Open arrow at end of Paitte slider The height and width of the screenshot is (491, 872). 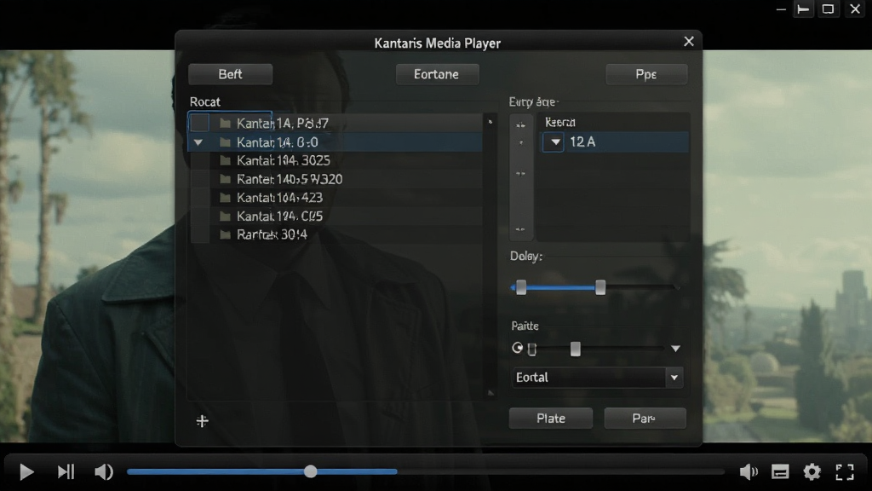click(x=675, y=349)
